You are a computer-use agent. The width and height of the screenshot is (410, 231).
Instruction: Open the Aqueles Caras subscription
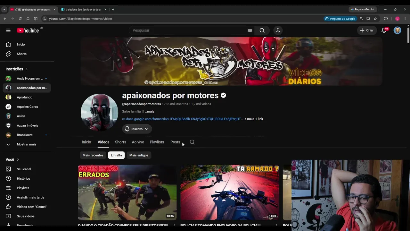27,107
